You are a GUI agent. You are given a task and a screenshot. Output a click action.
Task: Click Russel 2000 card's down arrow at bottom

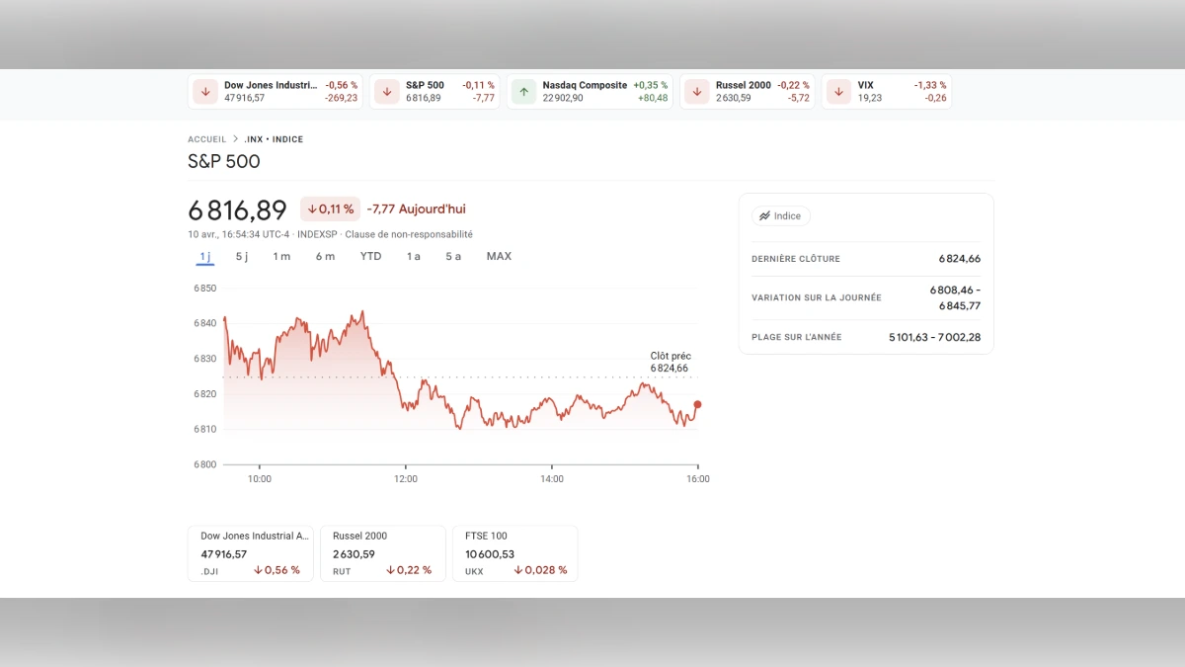pos(389,570)
